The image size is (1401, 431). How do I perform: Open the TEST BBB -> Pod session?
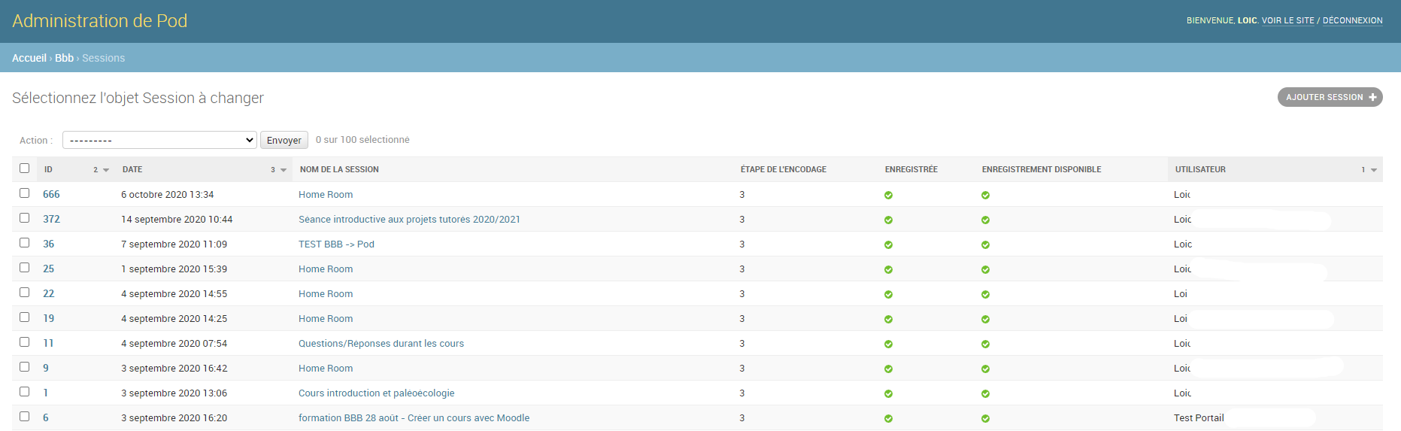[x=336, y=244]
